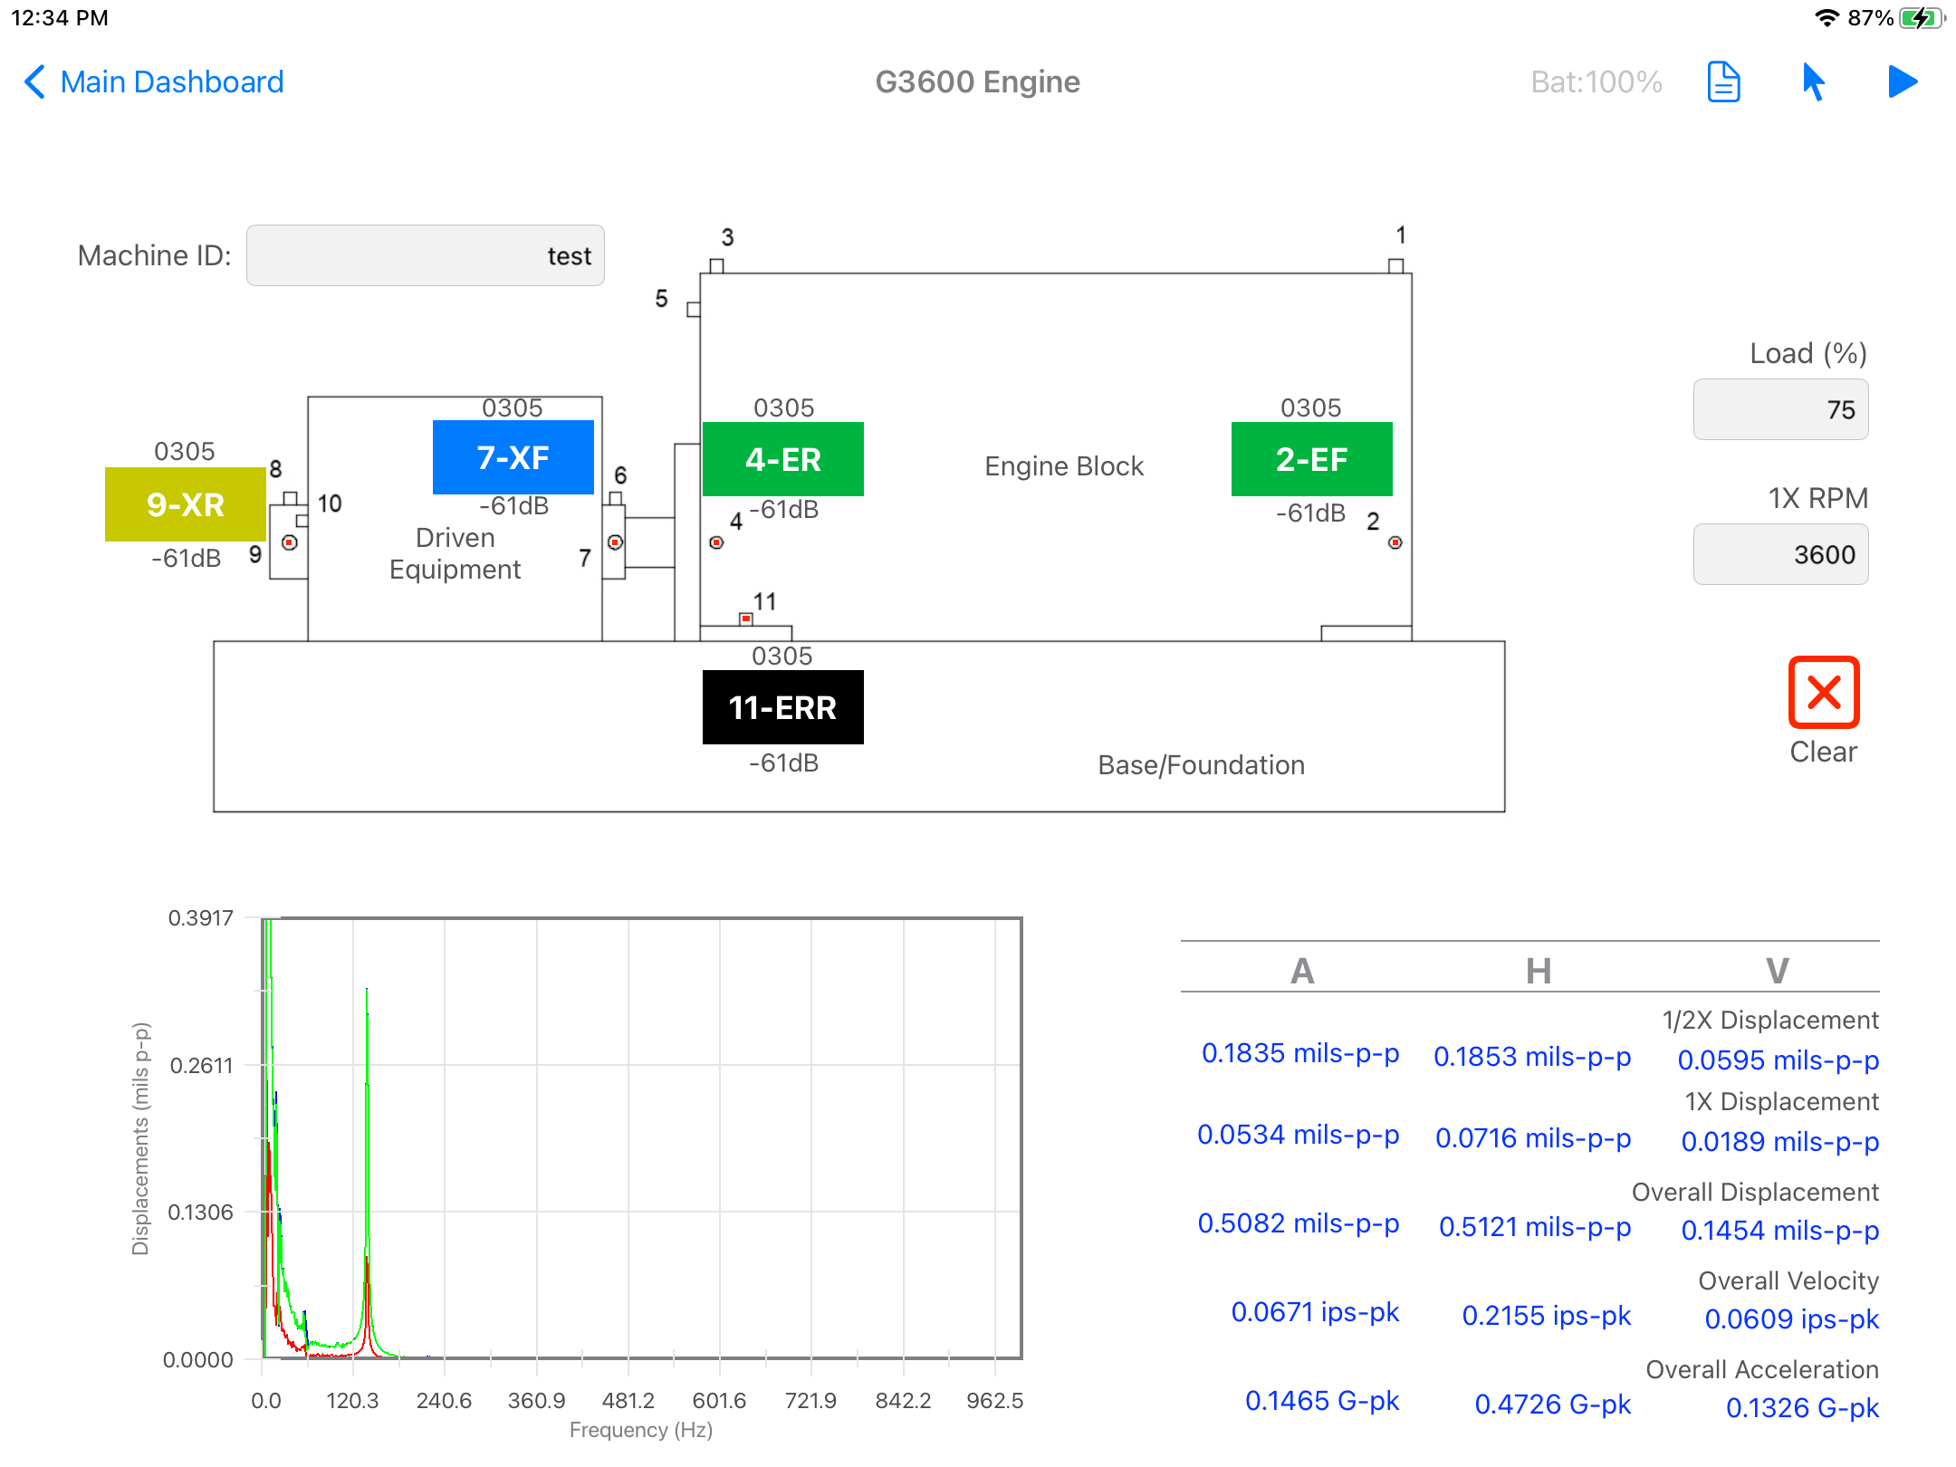Select the 4-ER measurement block
1956x1467 pixels.
tap(783, 459)
